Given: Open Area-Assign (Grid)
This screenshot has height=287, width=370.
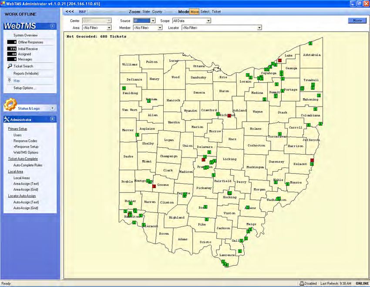Looking at the screenshot, I should pos(26,189).
